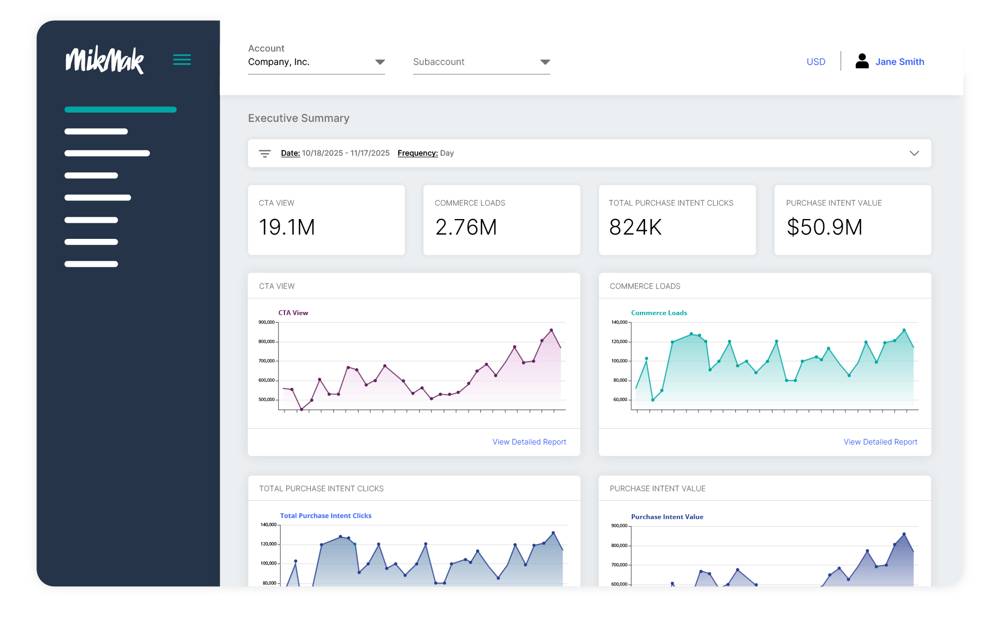This screenshot has height=627, width=1000.
Task: Click the Jane Smith name link
Action: [900, 61]
